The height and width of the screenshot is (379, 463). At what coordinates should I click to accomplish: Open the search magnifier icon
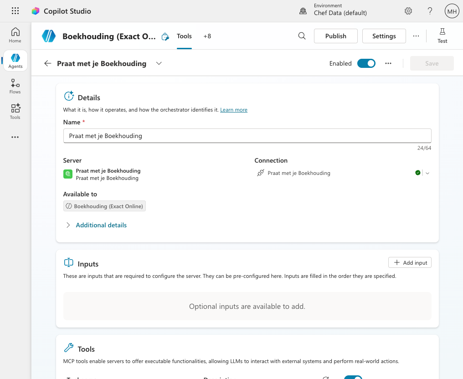(302, 36)
